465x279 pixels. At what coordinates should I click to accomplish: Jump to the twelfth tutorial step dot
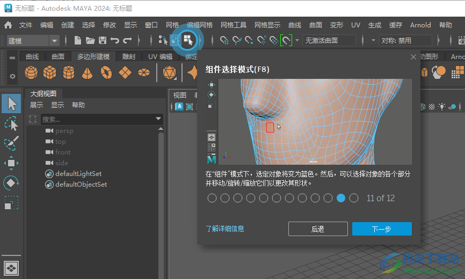pos(354,198)
